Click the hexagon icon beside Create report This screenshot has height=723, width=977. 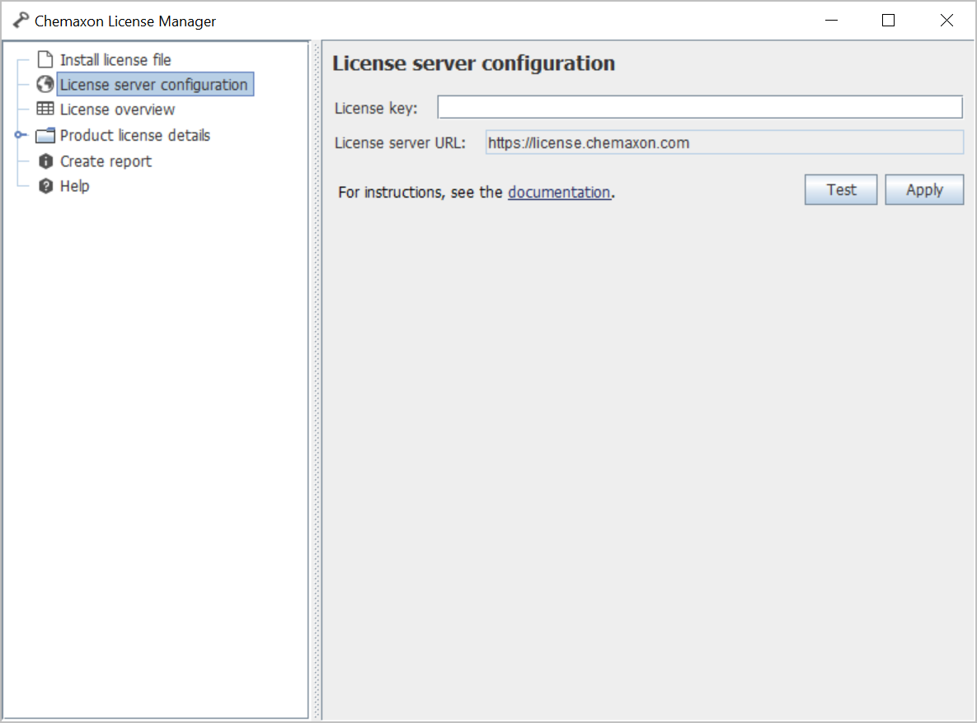45,161
